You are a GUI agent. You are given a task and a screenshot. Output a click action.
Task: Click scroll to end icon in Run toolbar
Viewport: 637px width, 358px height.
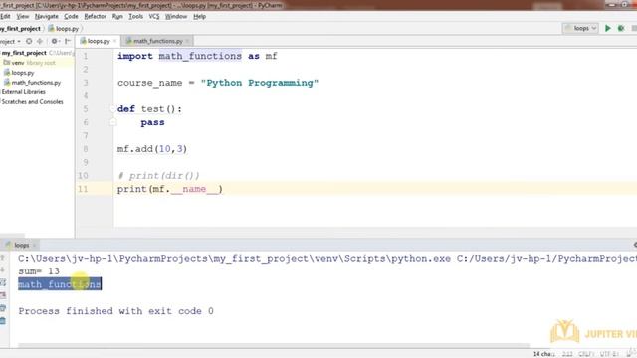click(3, 295)
